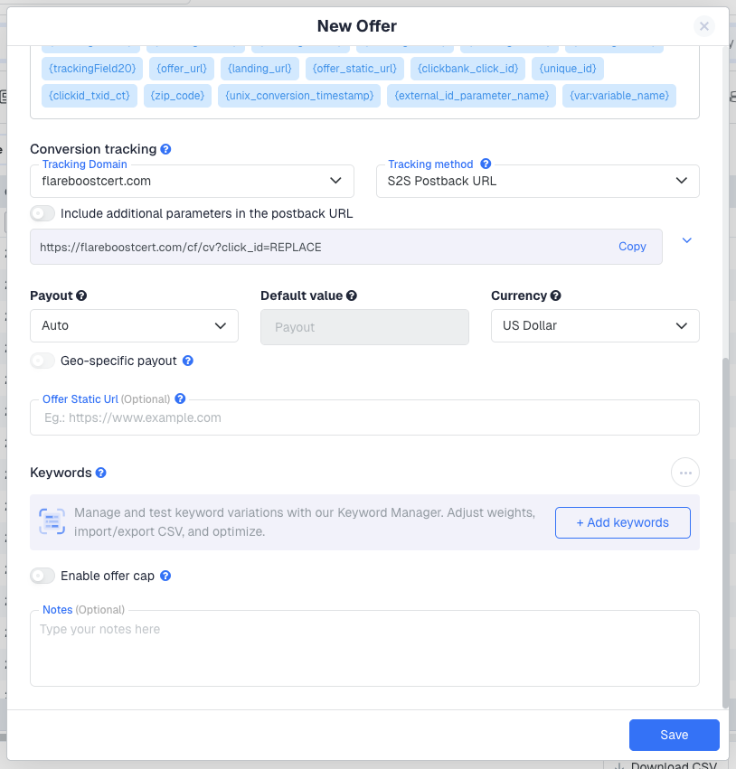Viewport: 736px width, 769px height.
Task: Click the Enable offer cap help icon
Action: pyautogui.click(x=165, y=576)
